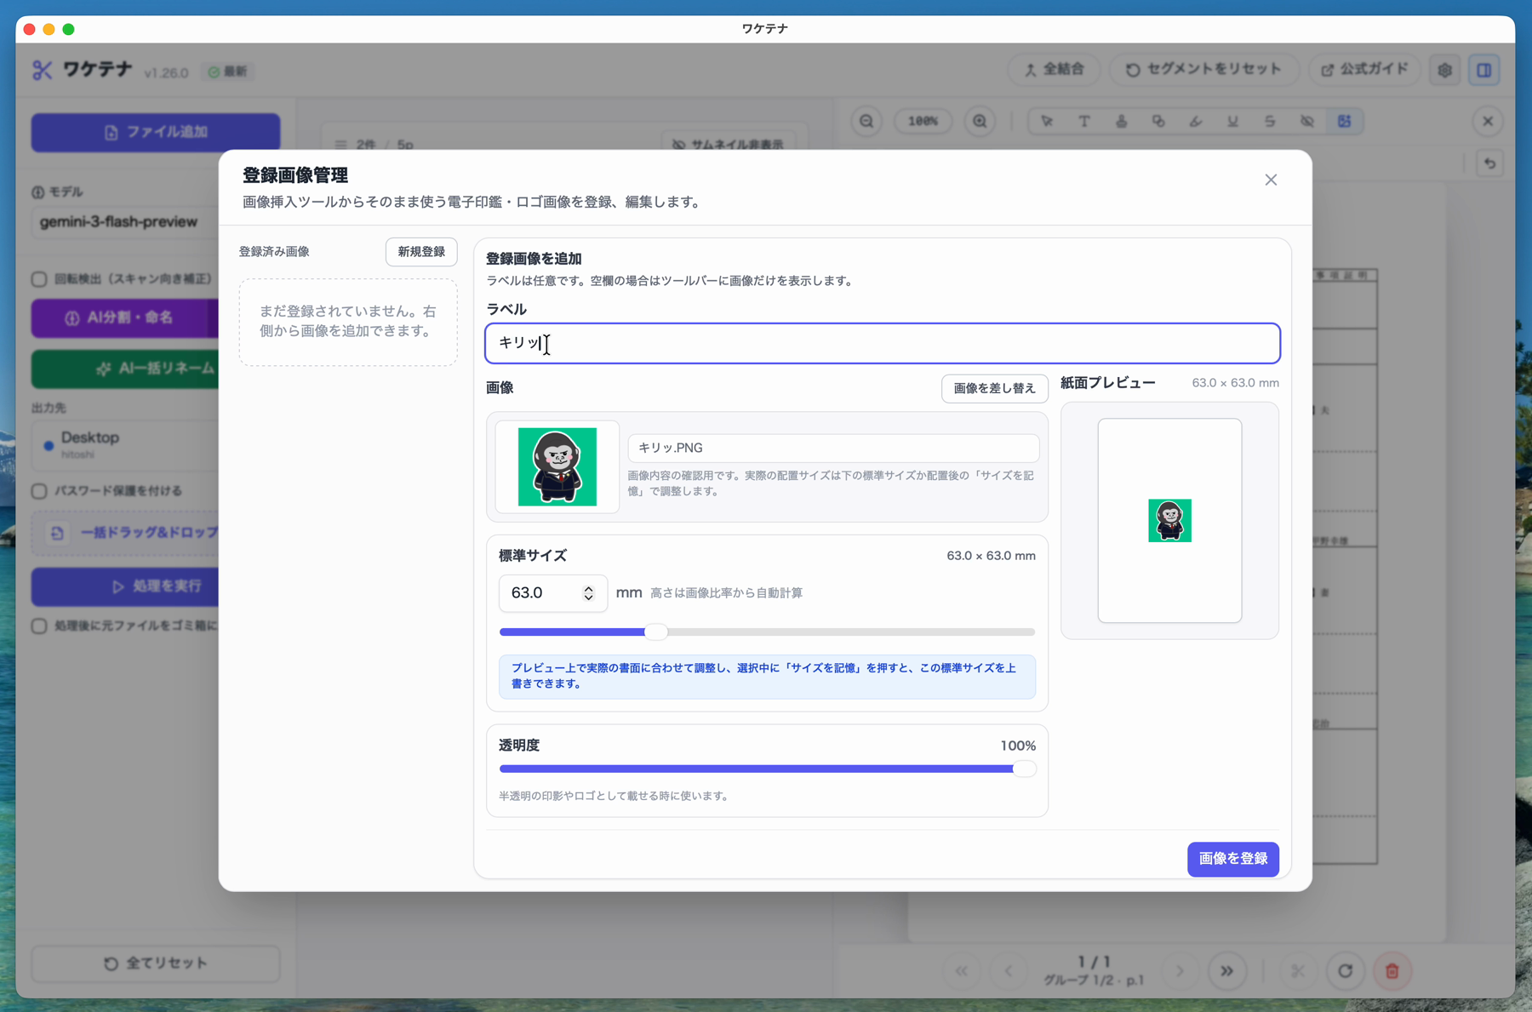The height and width of the screenshot is (1012, 1532).
Task: Select the text T tool
Action: (1084, 121)
